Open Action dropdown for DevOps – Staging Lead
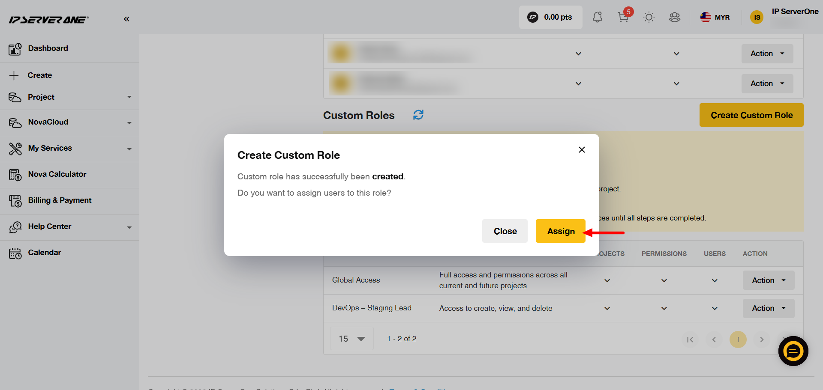The image size is (823, 390). coord(769,308)
